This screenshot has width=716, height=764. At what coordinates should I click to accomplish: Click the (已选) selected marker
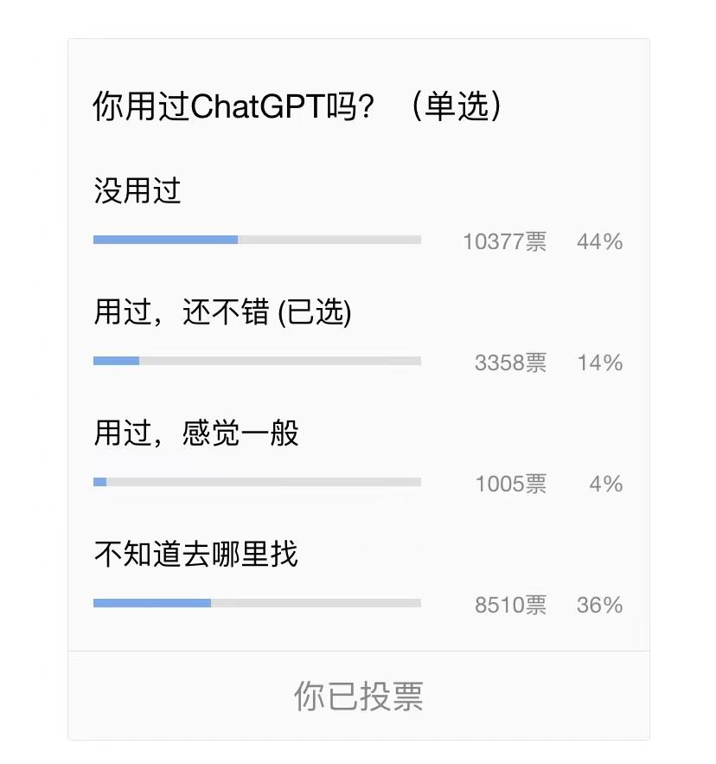tap(314, 312)
